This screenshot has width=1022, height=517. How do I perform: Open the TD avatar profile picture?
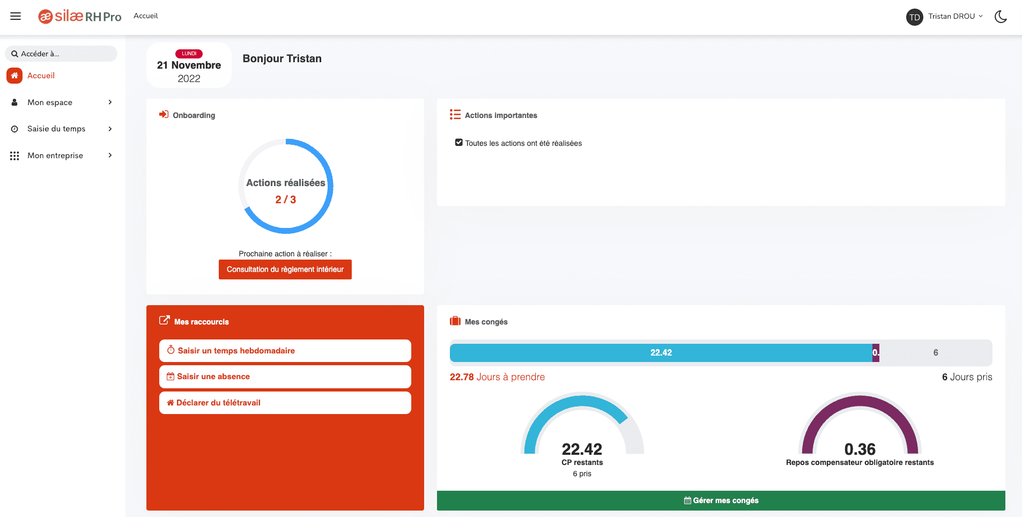coord(914,17)
